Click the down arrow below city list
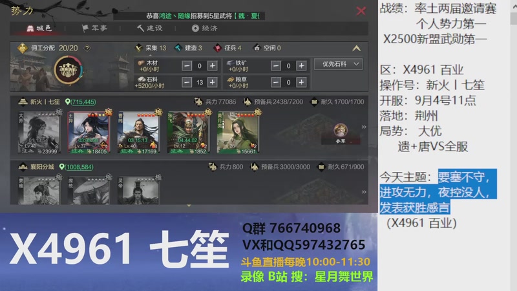 coord(189,206)
